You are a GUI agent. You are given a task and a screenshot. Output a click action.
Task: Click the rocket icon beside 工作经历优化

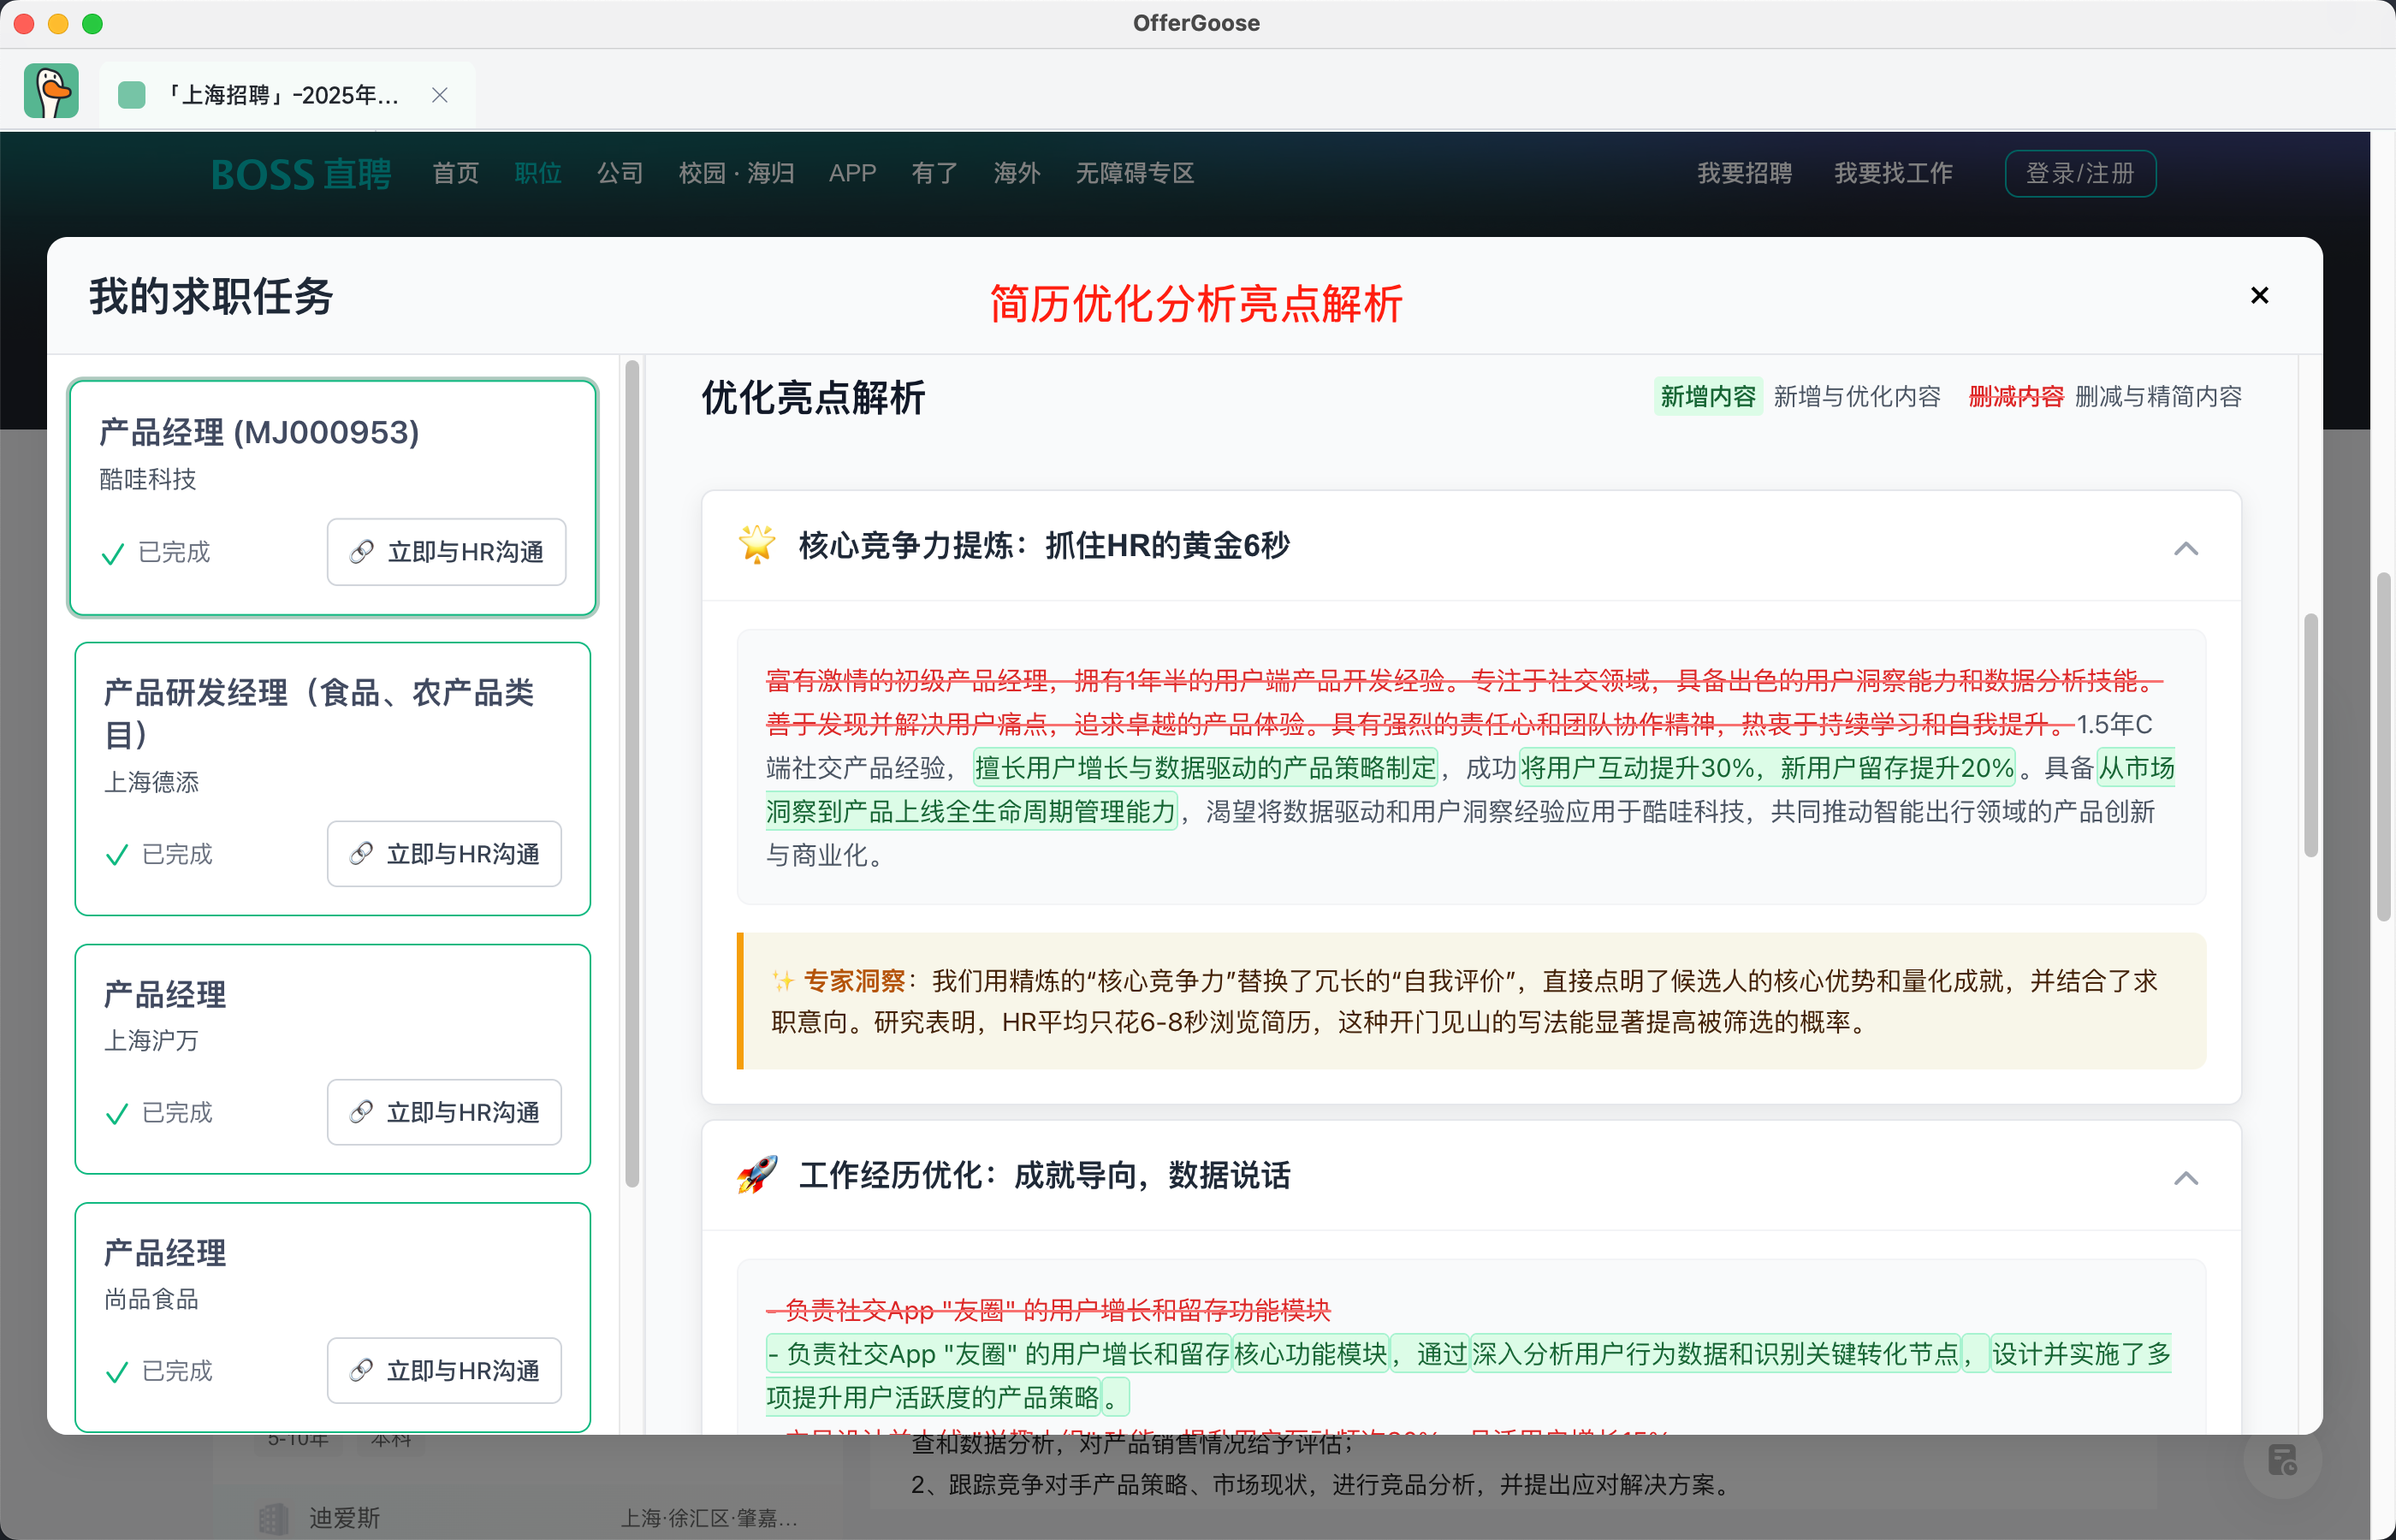coord(757,1175)
